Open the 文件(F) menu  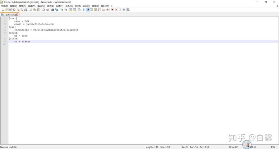tap(4, 6)
